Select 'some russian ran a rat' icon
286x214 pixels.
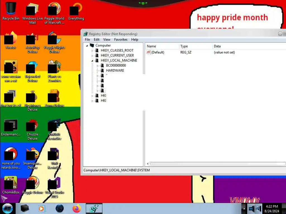tap(11, 71)
